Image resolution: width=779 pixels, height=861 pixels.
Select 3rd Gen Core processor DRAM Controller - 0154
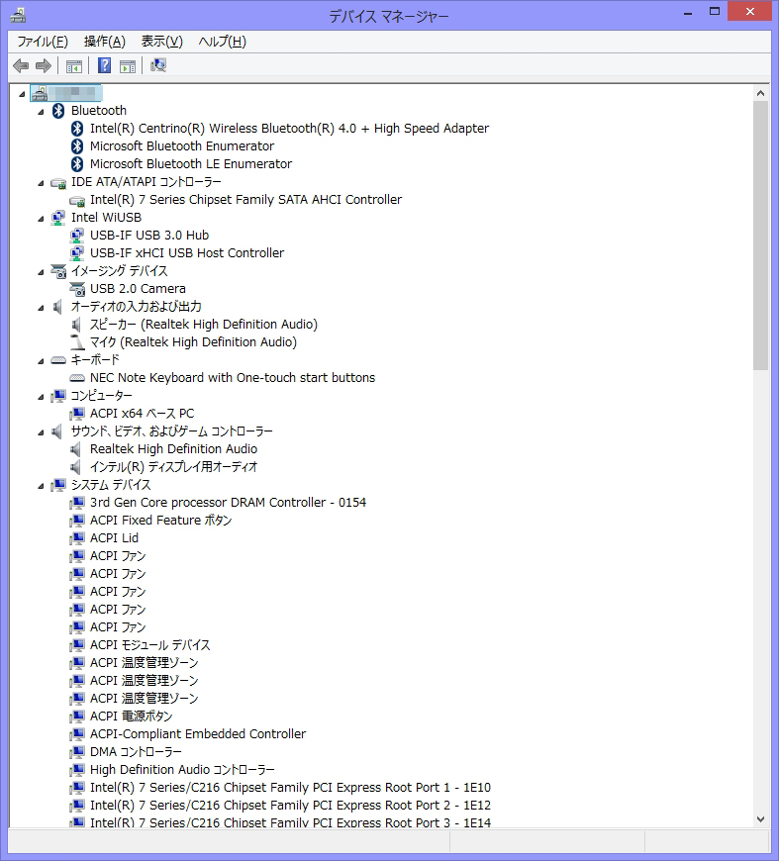pos(228,503)
